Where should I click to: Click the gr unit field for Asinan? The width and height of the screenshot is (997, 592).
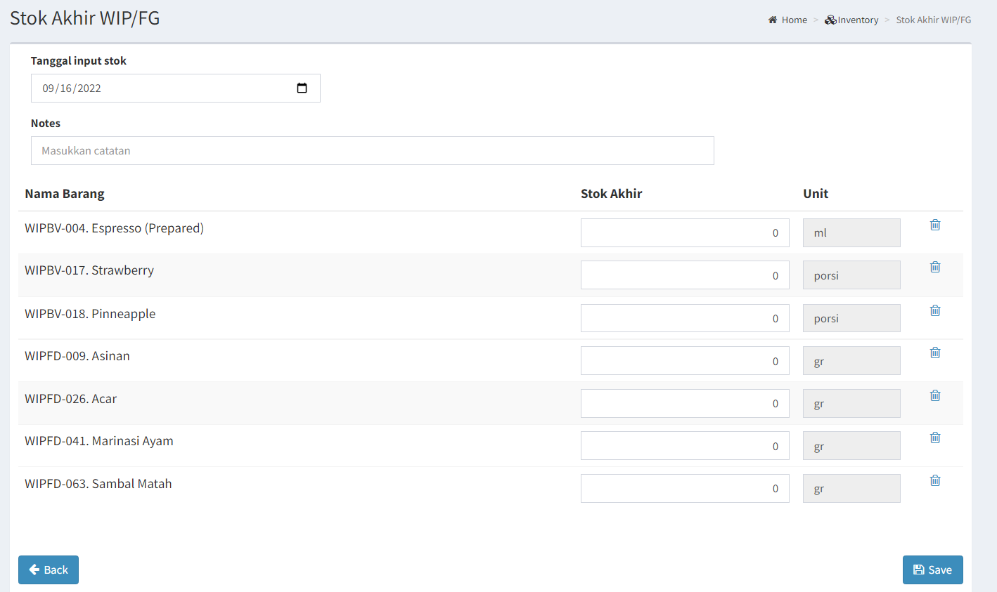[851, 361]
